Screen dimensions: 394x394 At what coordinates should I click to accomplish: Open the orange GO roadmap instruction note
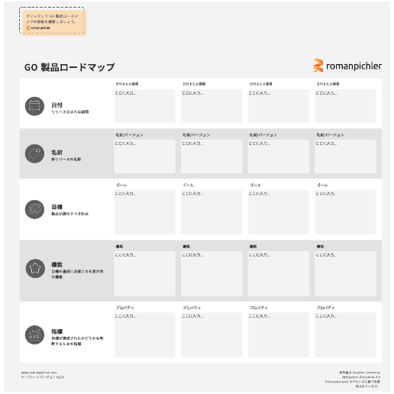coord(54,23)
